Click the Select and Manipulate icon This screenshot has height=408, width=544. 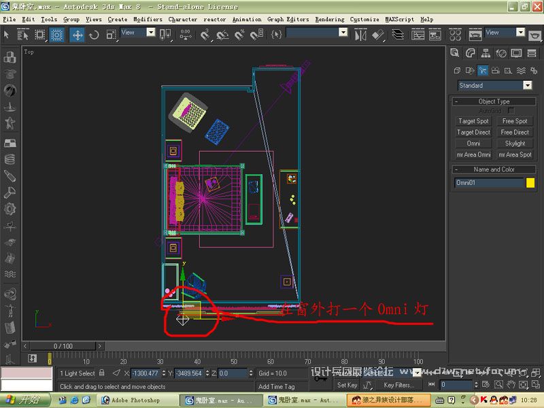pyautogui.click(x=186, y=35)
